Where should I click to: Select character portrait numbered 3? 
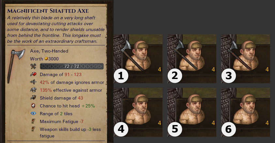246,58
